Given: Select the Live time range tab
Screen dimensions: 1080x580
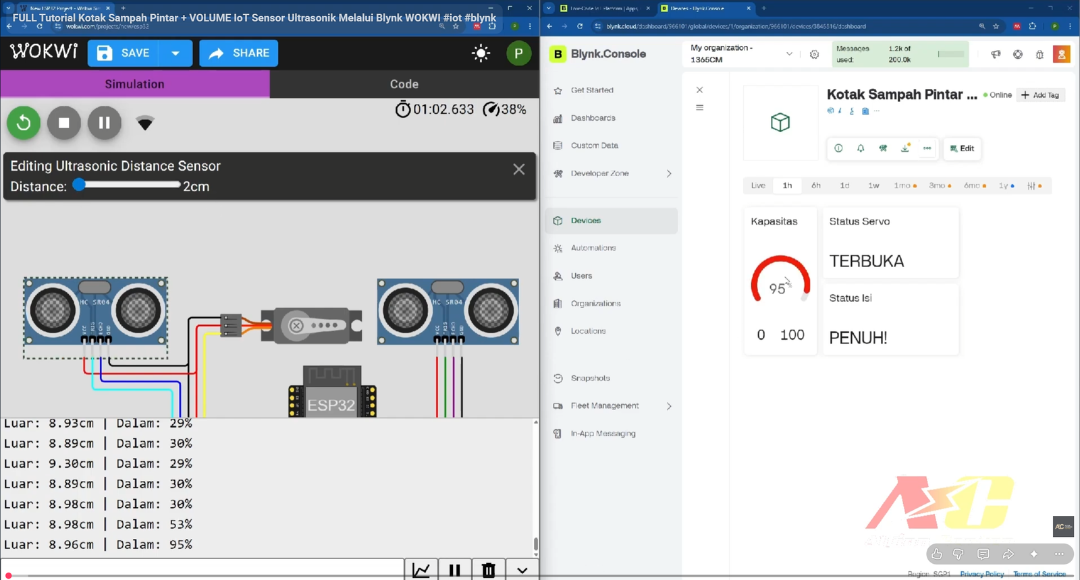Looking at the screenshot, I should pos(758,185).
